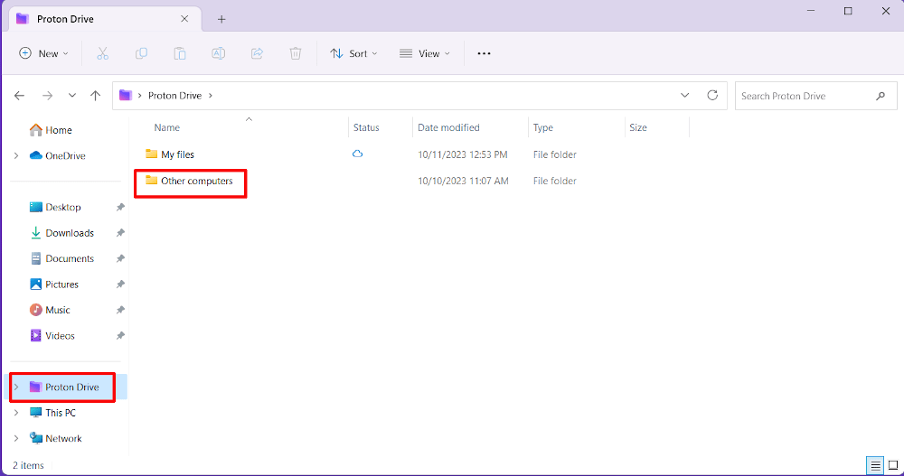Switch to Large icons view in status bar
Image resolution: width=904 pixels, height=476 pixels.
(x=893, y=465)
